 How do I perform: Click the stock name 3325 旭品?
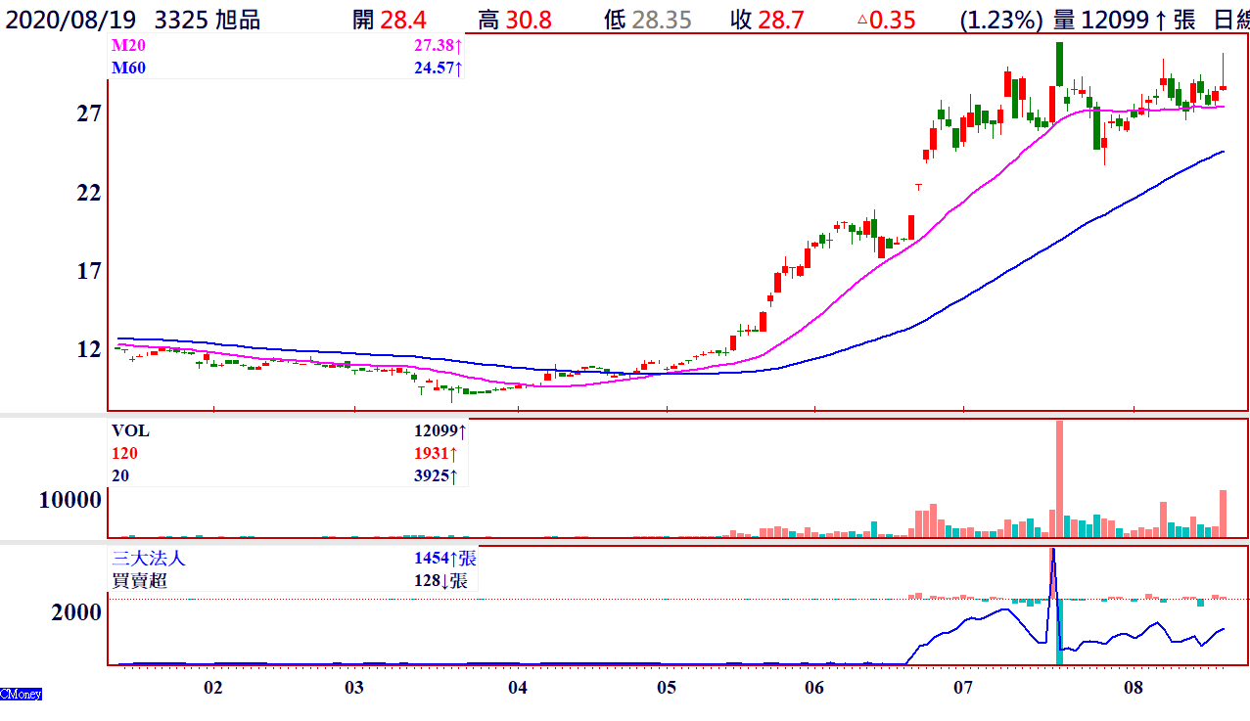click(x=208, y=20)
